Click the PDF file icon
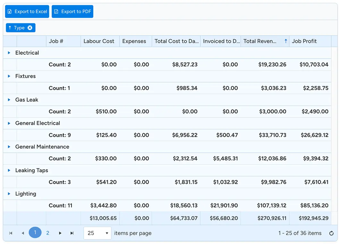 tap(56, 12)
